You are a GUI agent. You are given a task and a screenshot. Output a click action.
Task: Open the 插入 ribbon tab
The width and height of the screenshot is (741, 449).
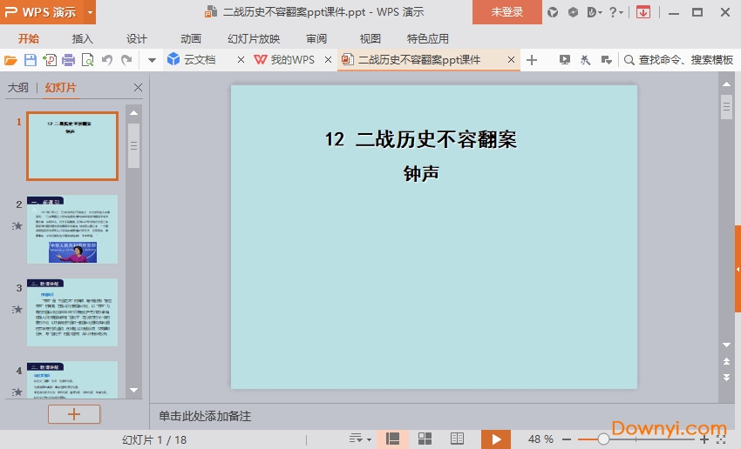coord(82,38)
